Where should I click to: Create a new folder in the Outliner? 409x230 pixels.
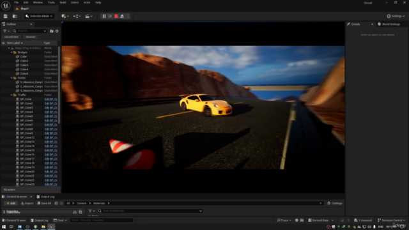tap(52, 31)
